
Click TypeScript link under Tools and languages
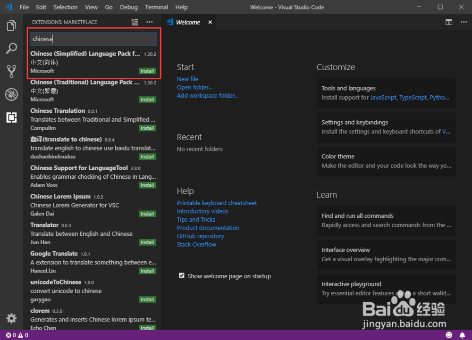[x=413, y=98]
